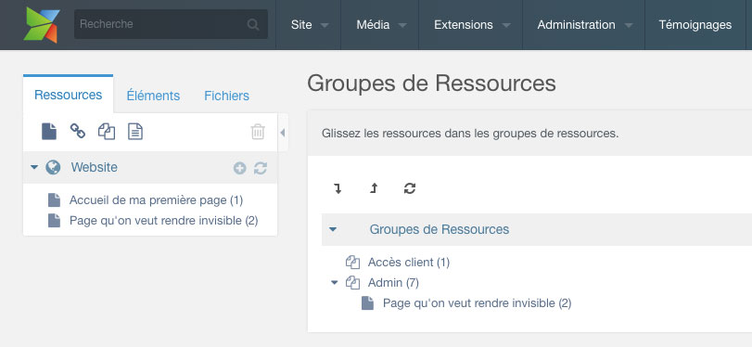Open Page qu'on veut rendre invisible (2) in the Website tree

tap(164, 221)
